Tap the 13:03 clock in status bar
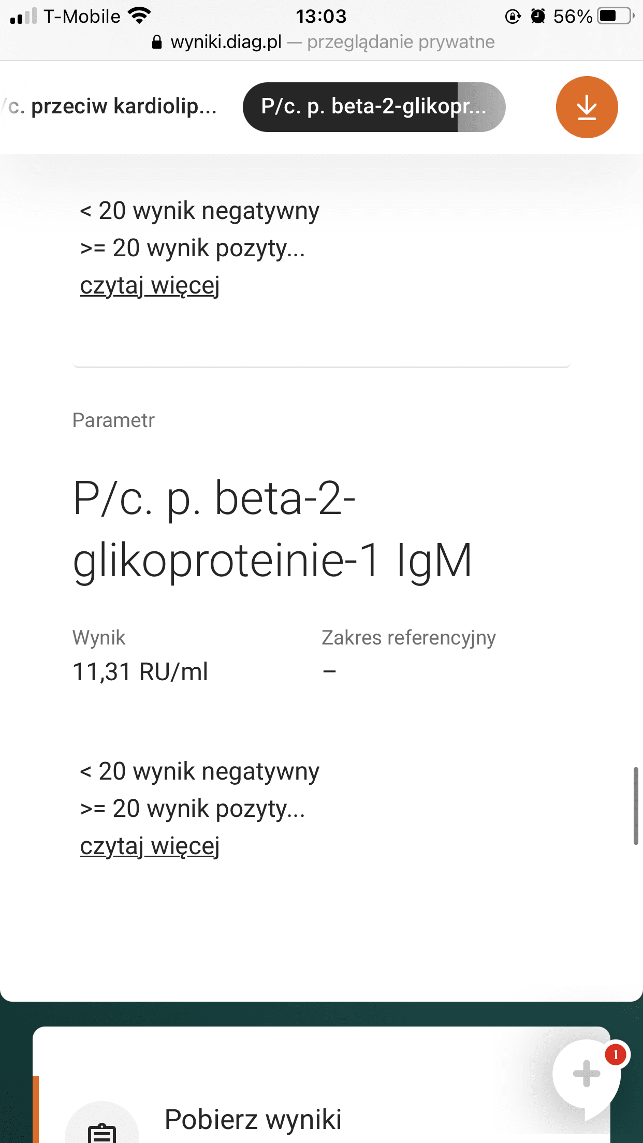Screen dimensions: 643x1143 (321, 17)
